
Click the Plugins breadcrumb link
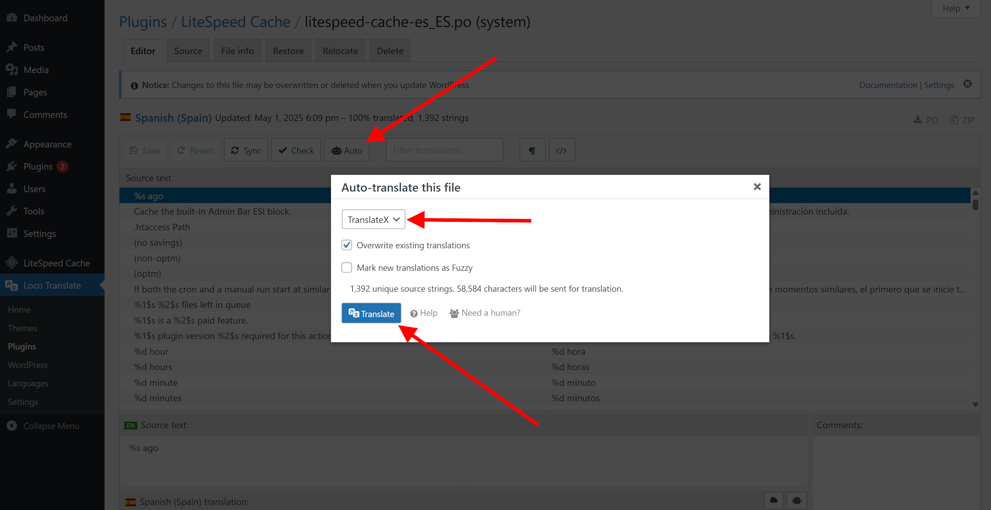(143, 22)
